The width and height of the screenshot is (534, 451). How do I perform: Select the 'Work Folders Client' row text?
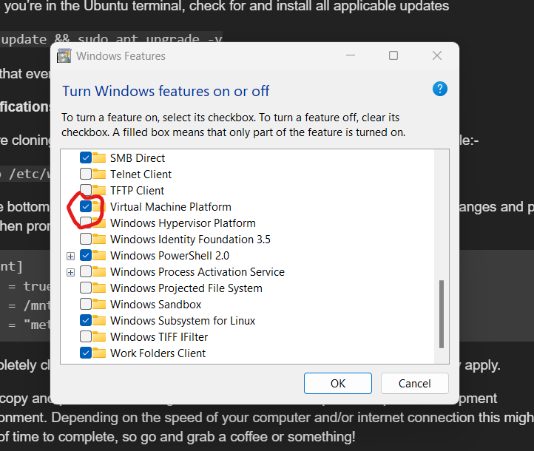[x=158, y=353]
